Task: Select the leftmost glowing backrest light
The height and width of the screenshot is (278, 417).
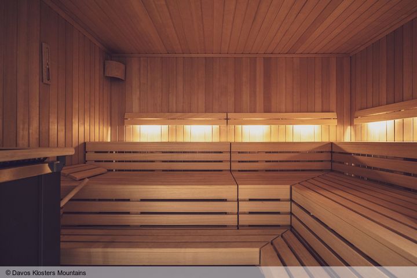Action: point(151,132)
